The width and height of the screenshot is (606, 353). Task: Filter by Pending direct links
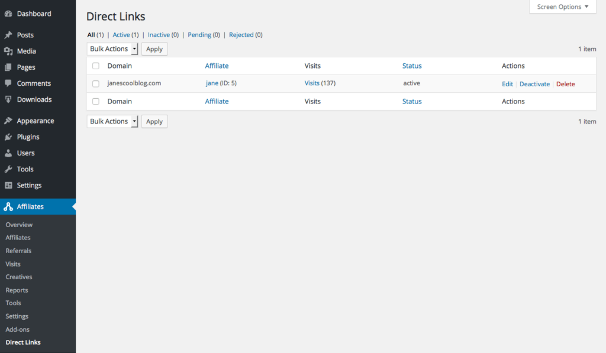[199, 35]
